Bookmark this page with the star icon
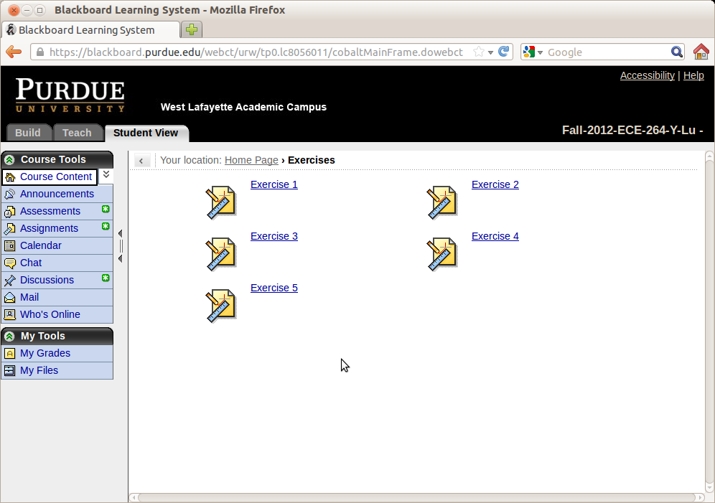 click(479, 52)
